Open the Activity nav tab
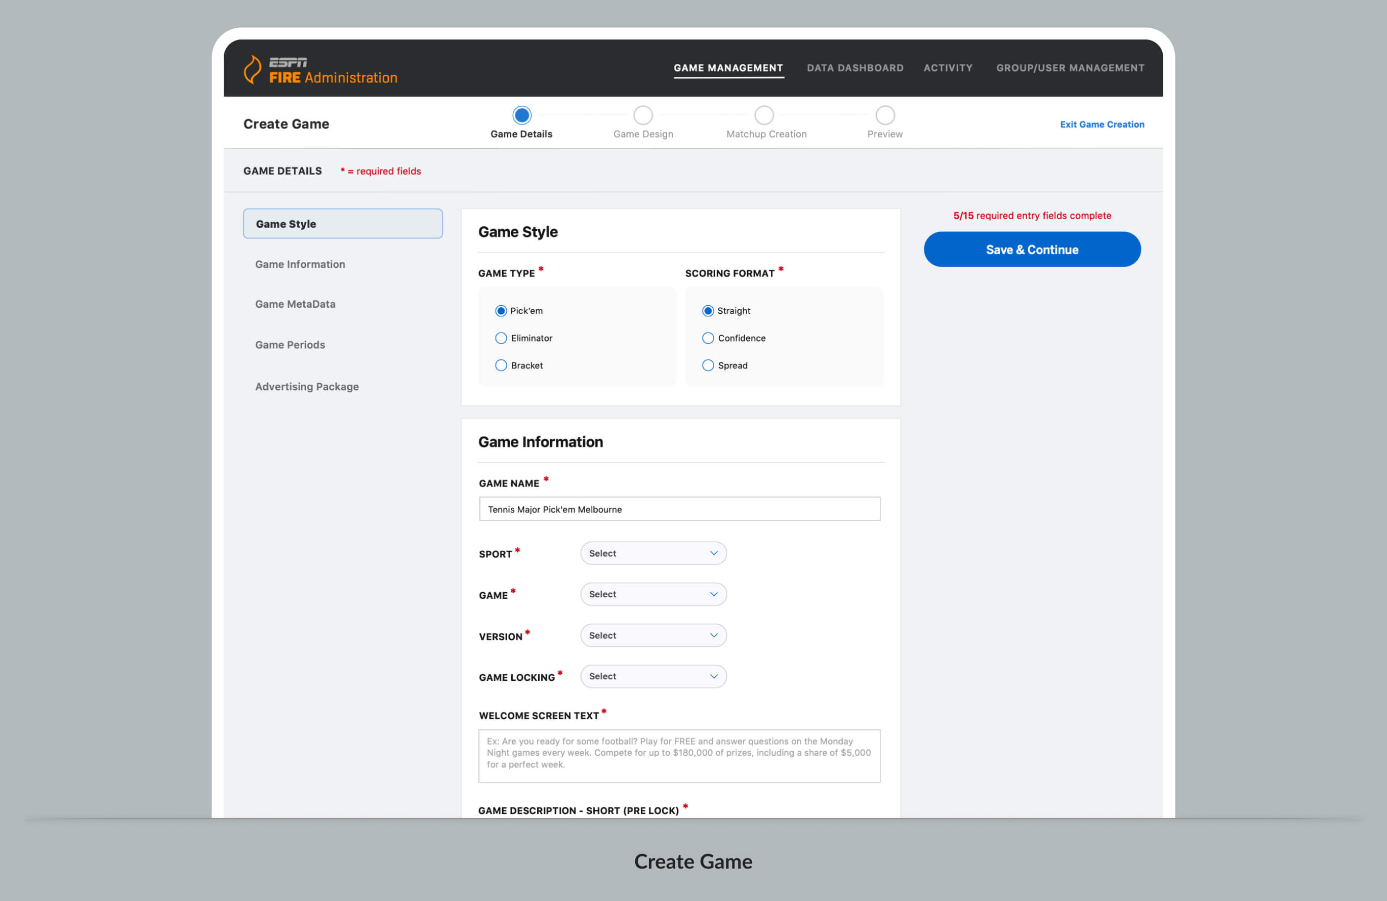Screen dimensions: 1387x901 pyautogui.click(x=948, y=68)
